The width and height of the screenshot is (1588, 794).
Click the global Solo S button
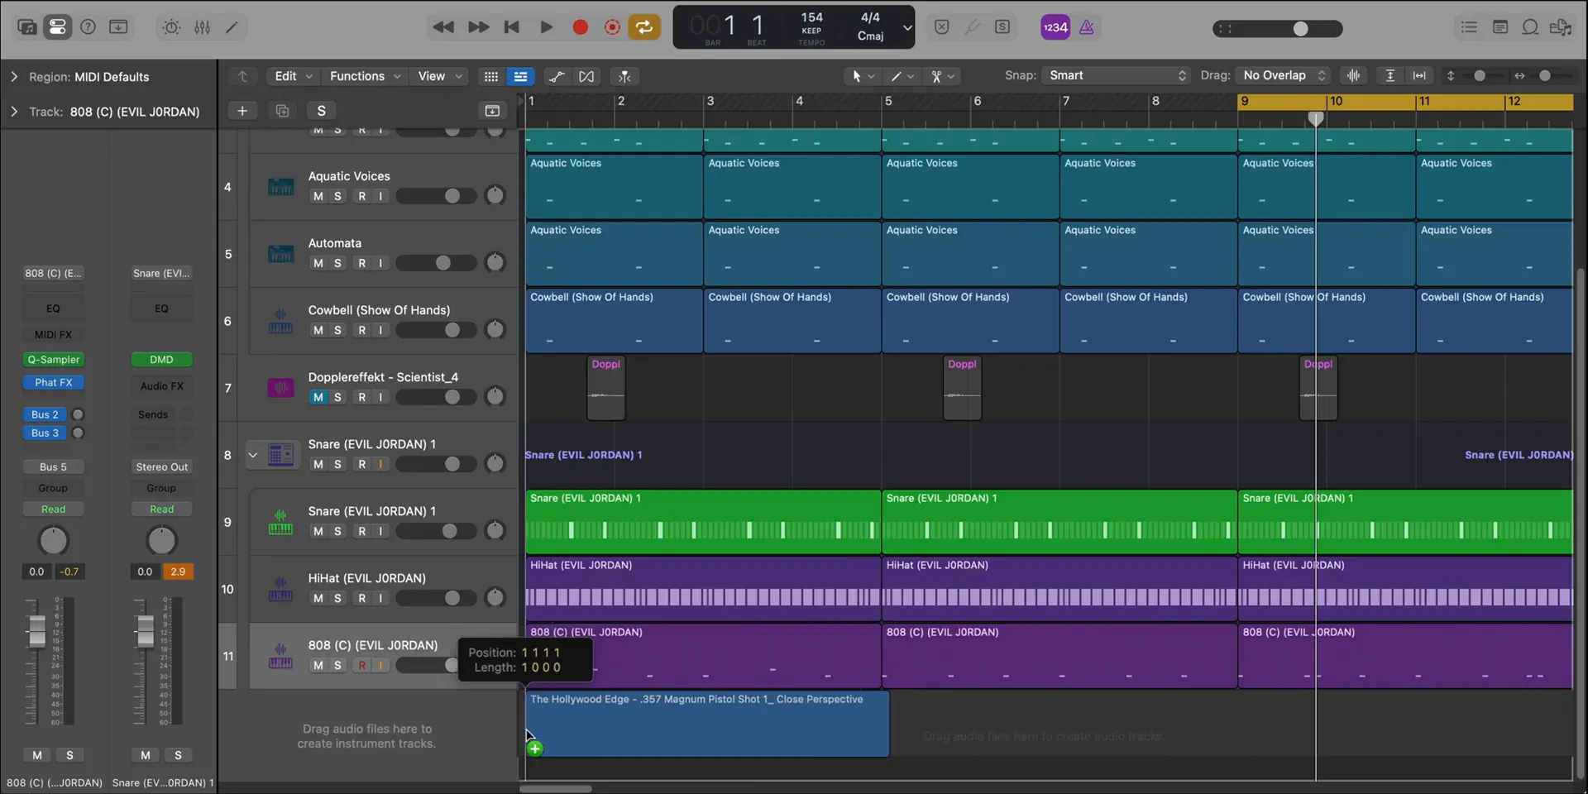pos(321,111)
